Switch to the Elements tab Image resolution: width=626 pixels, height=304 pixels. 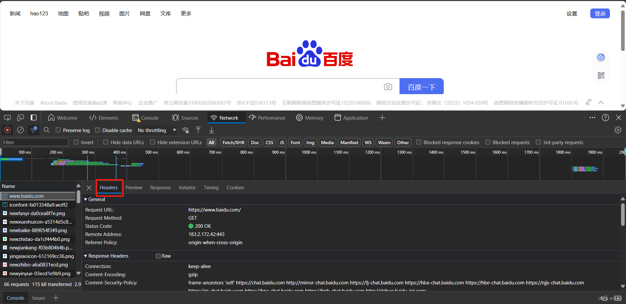pos(104,118)
